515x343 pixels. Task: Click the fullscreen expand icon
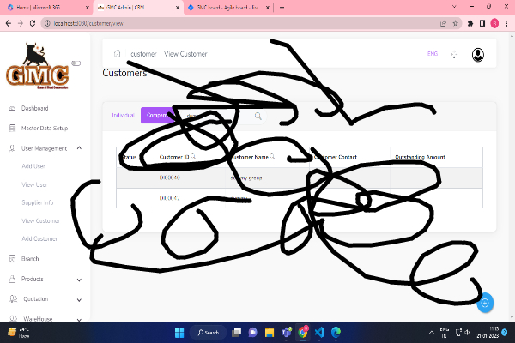(454, 55)
